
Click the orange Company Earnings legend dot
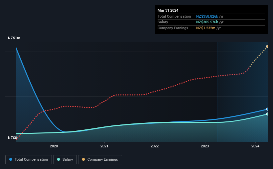tap(83, 159)
